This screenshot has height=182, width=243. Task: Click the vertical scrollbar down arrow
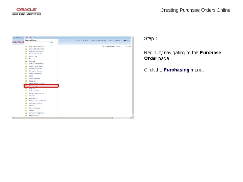[133, 116]
